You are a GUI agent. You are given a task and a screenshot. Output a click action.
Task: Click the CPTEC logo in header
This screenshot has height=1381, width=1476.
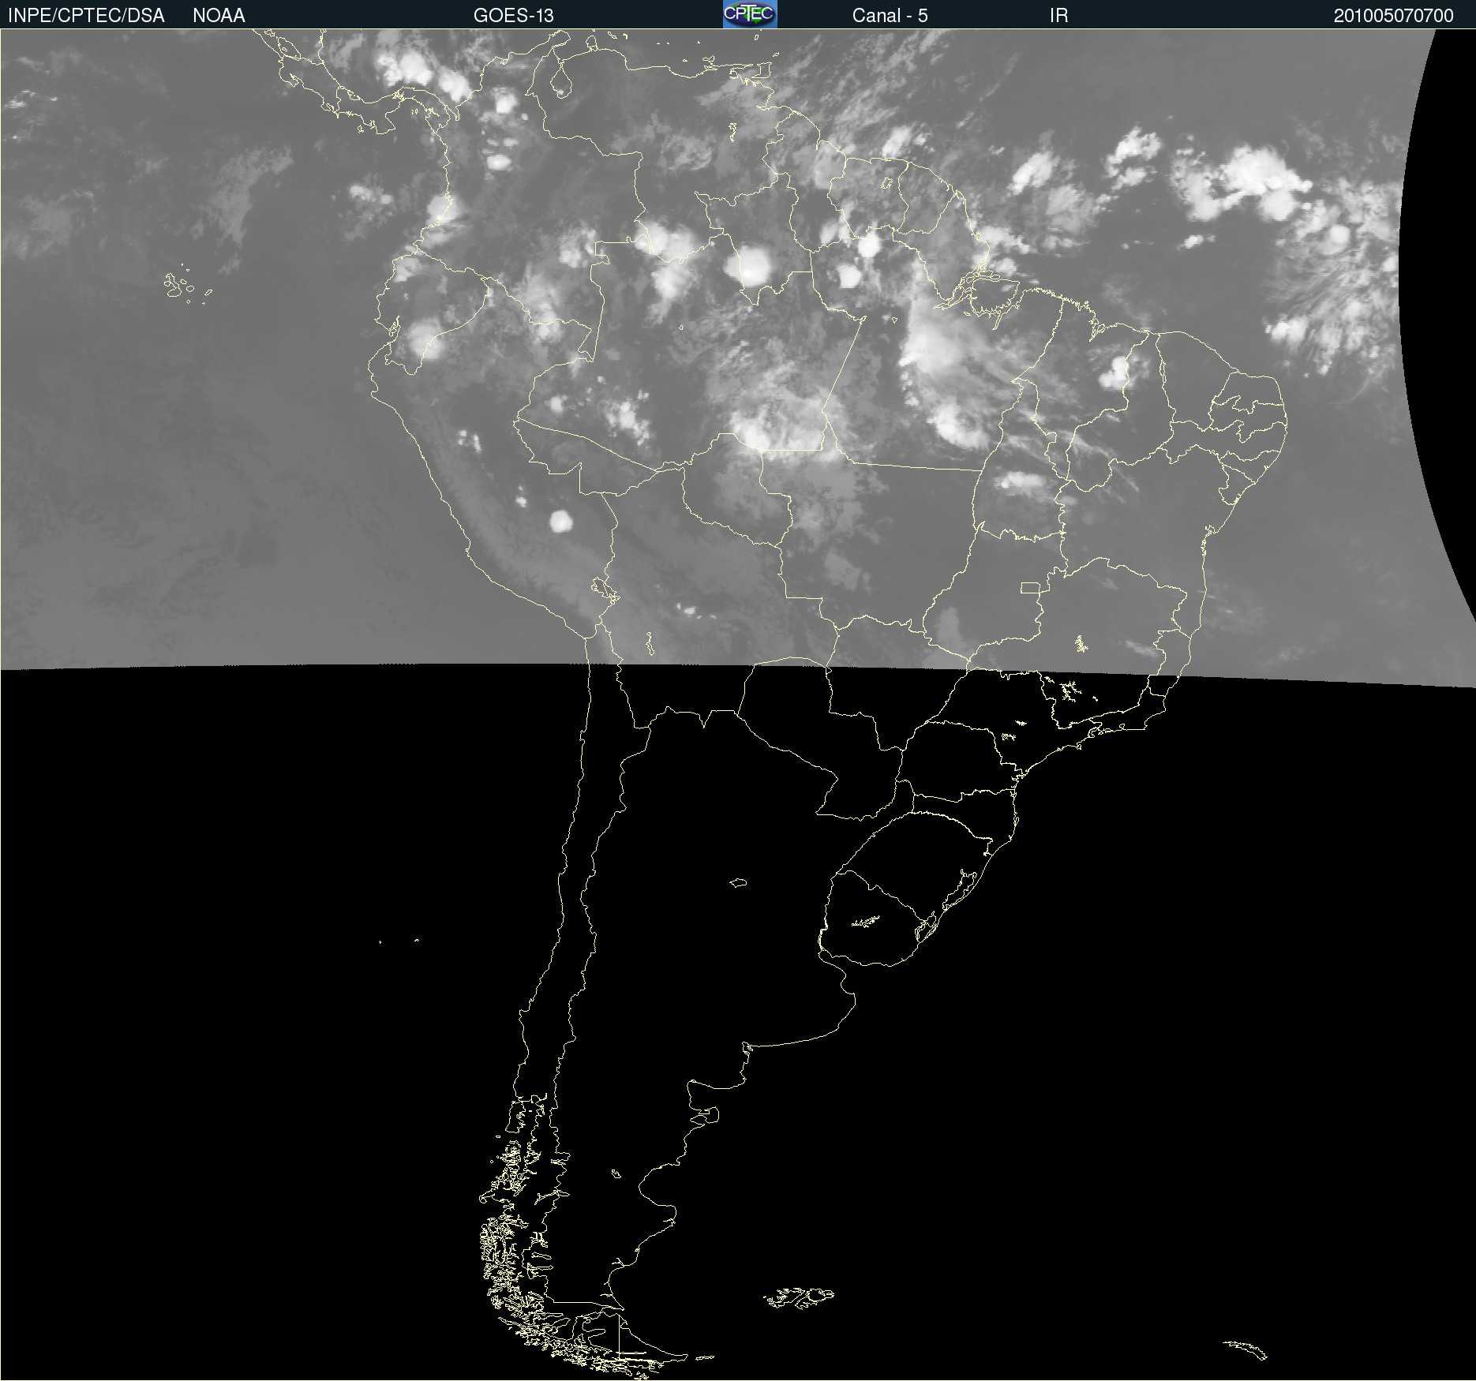(x=750, y=14)
